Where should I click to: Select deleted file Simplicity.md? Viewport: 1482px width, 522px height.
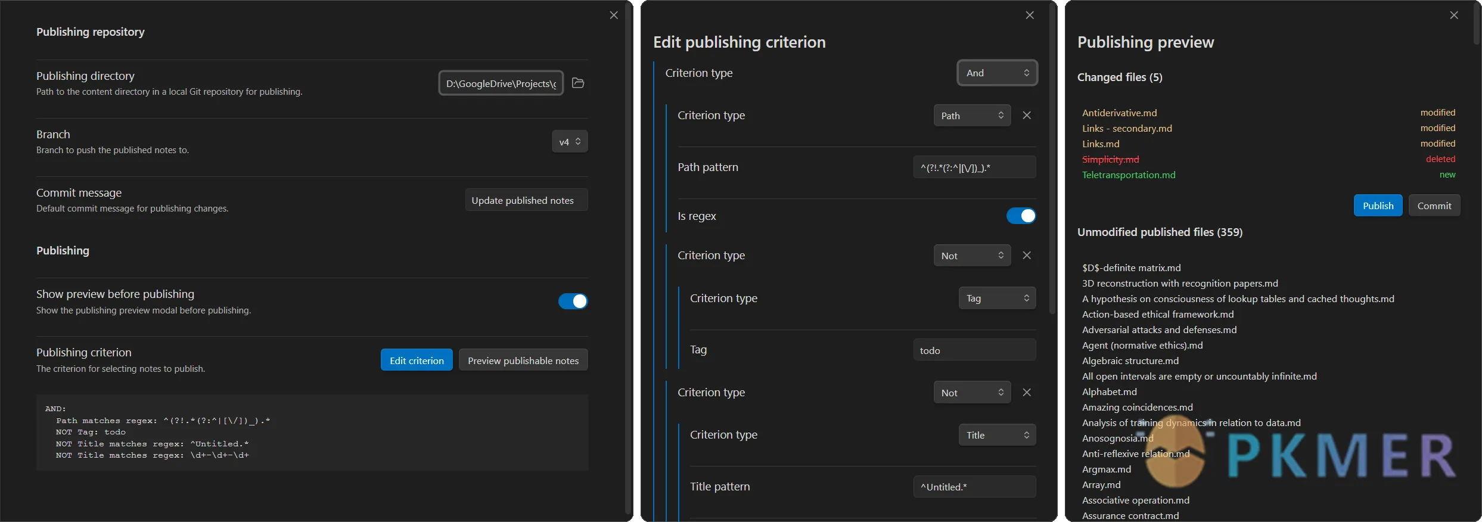pyautogui.click(x=1110, y=159)
